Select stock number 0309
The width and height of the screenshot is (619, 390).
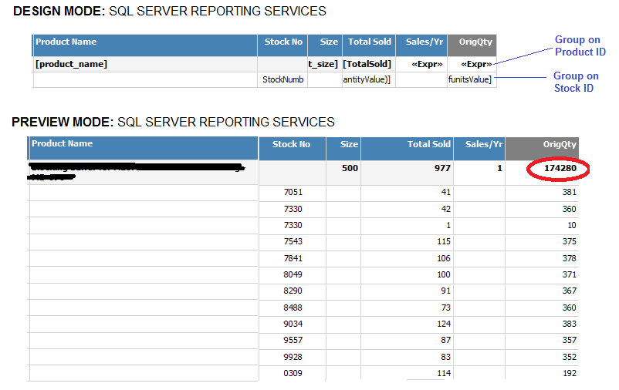293,373
